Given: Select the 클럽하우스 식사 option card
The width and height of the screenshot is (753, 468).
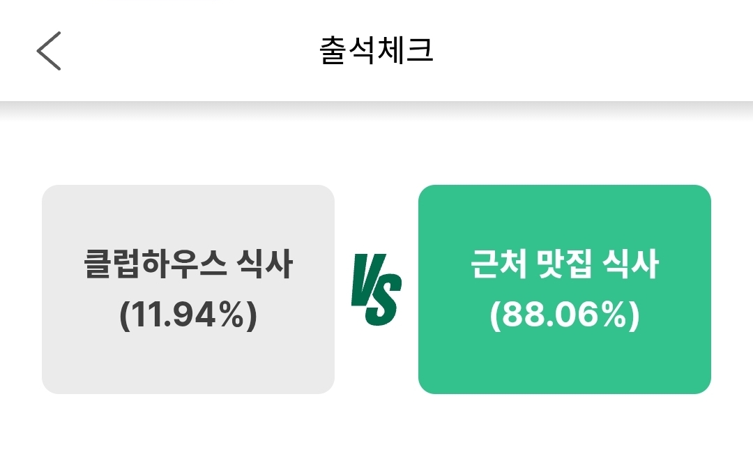Looking at the screenshot, I should [188, 289].
